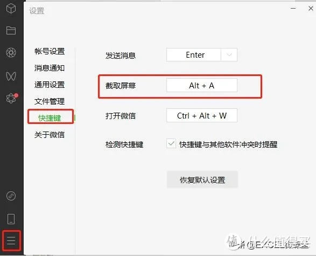Click the Alt + A screenshot shortcut field

point(202,85)
